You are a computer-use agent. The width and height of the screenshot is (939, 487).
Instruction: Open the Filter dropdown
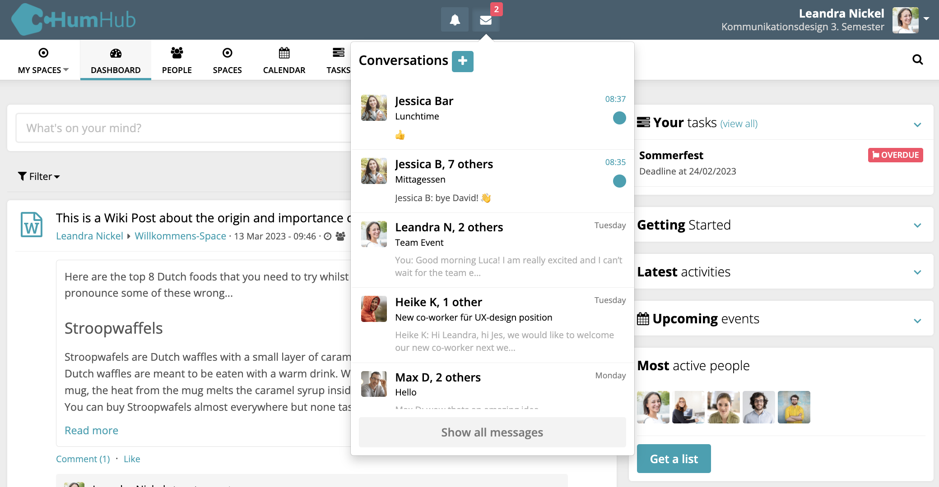(x=39, y=176)
